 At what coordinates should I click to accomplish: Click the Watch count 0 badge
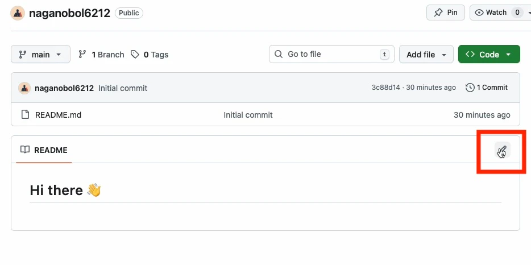tap(517, 13)
